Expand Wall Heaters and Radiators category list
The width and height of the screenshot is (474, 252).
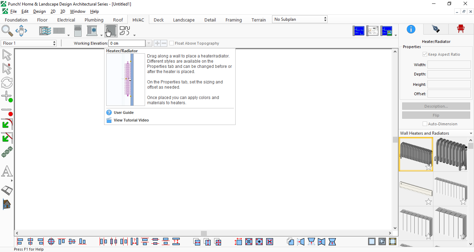tap(471, 133)
